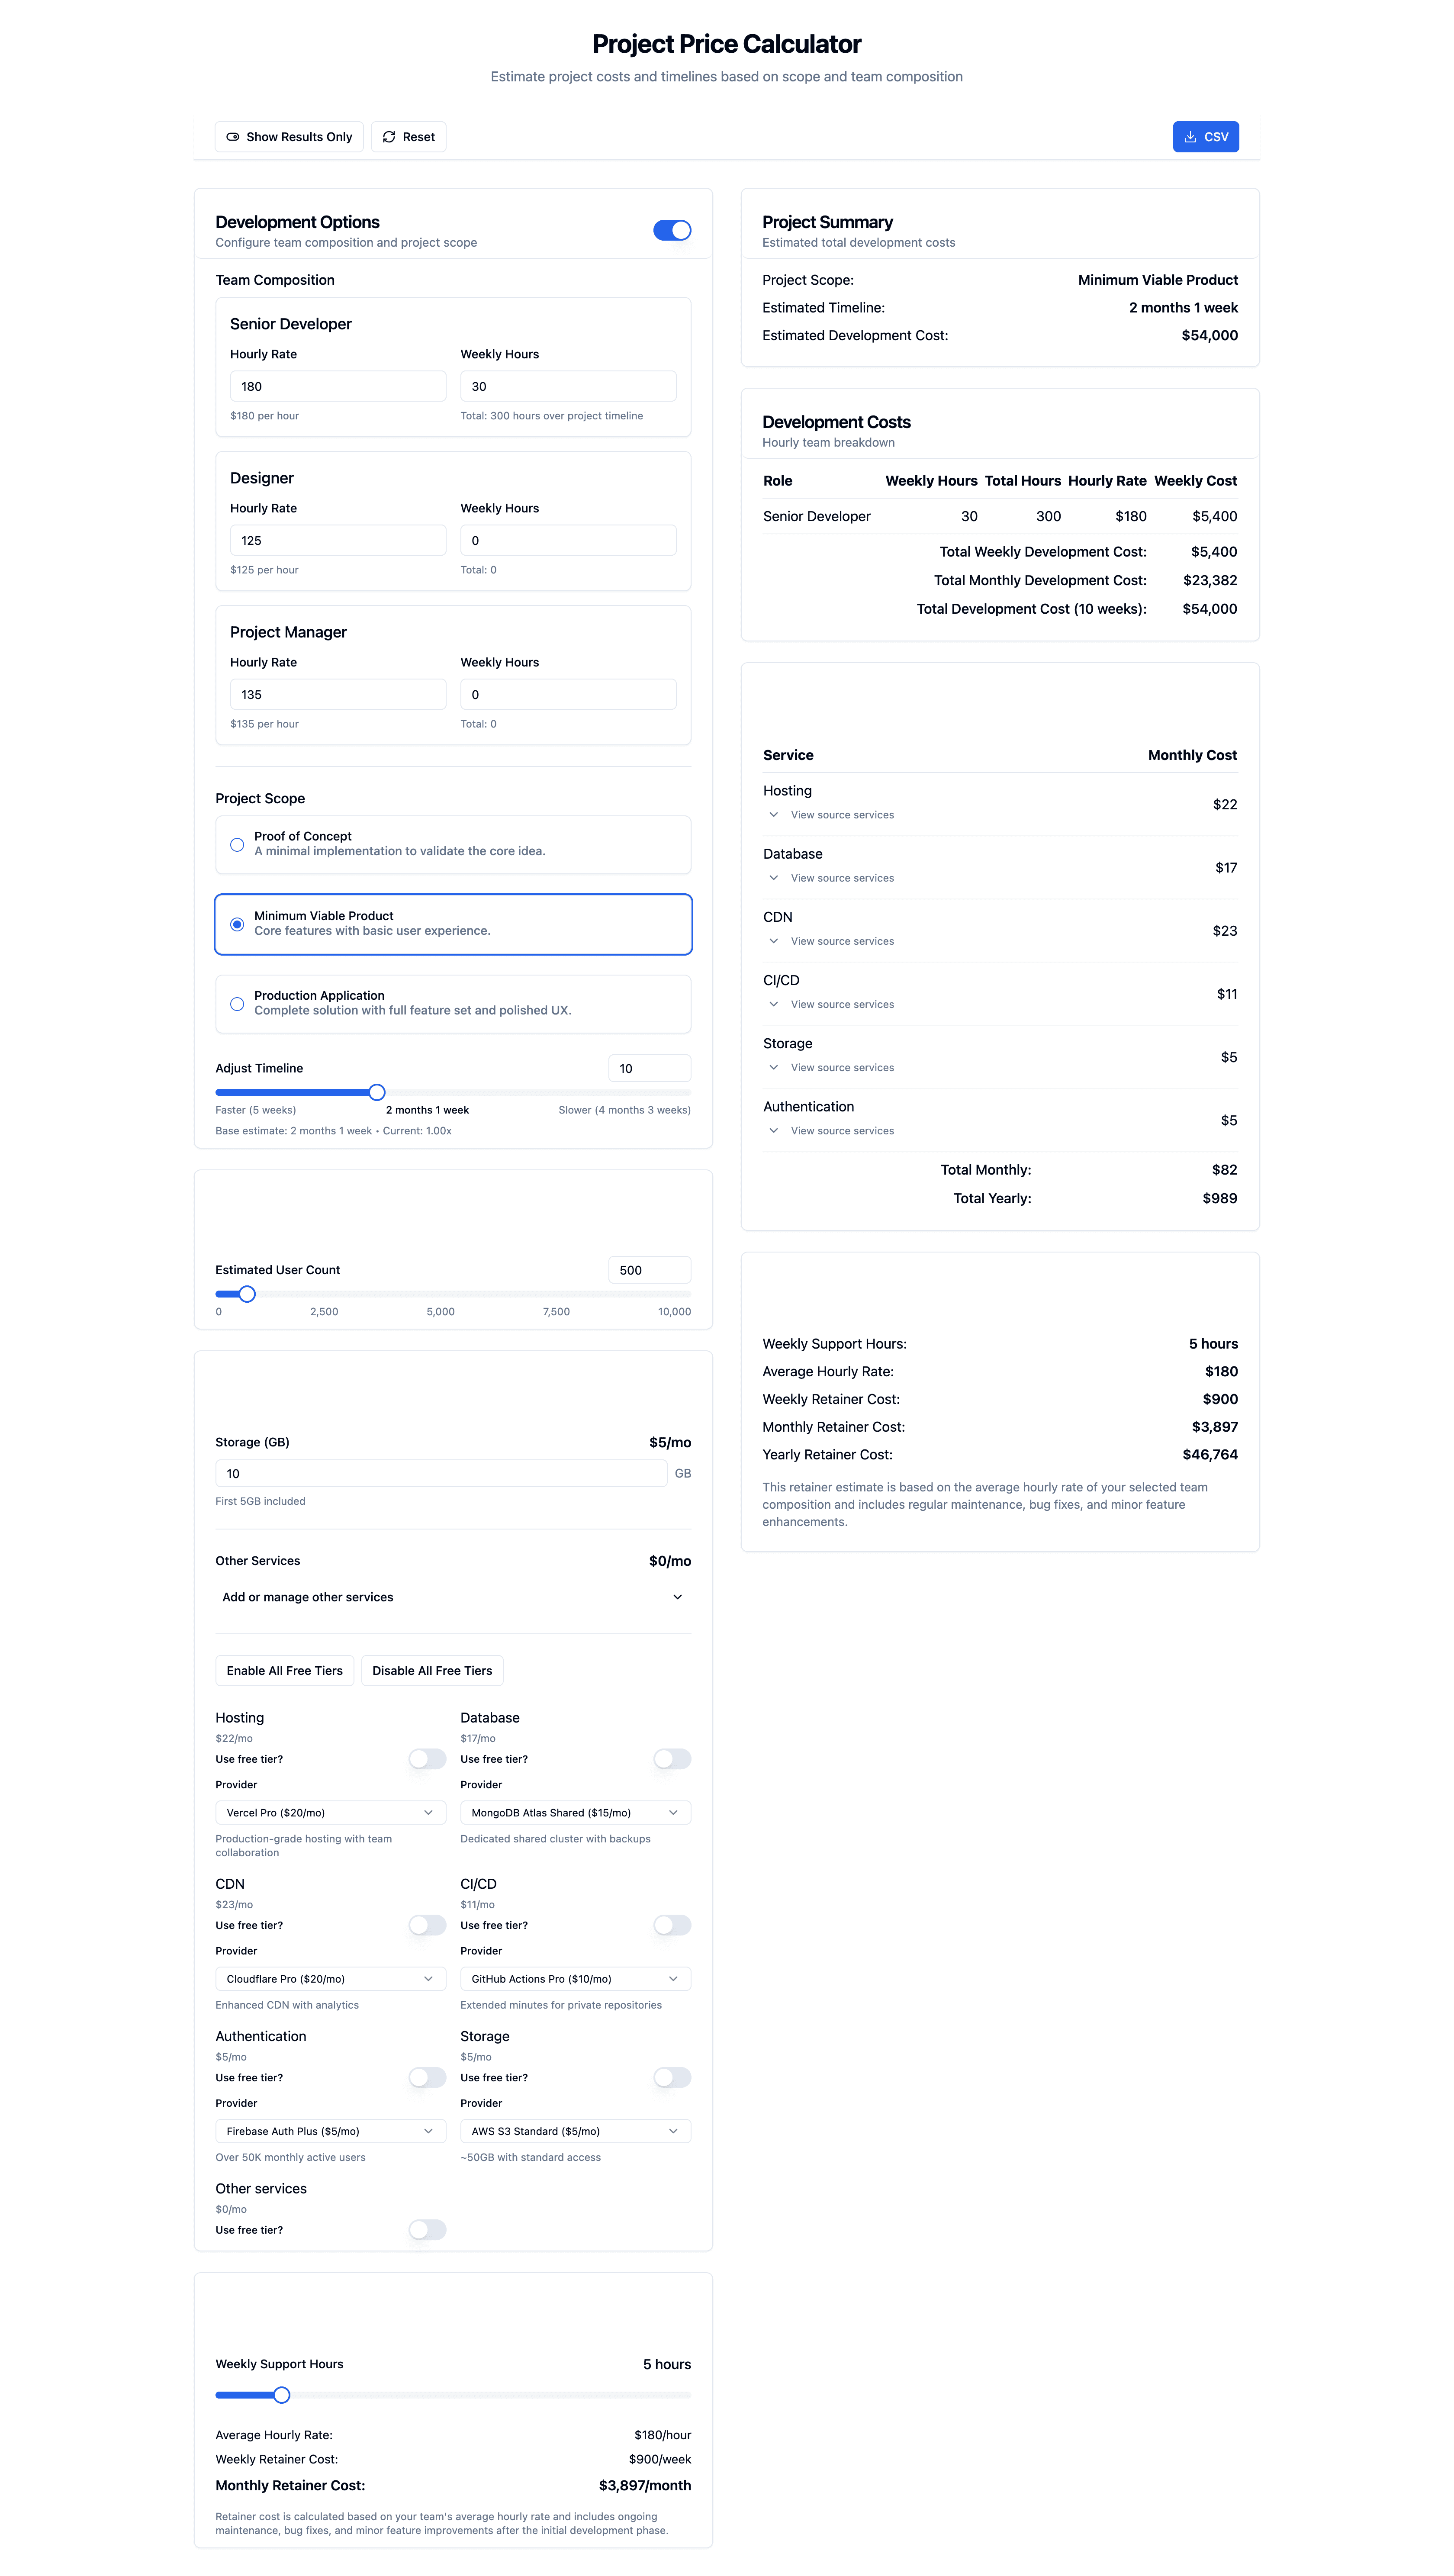Click the Weekly Support Hours slider handle
The height and width of the screenshot is (2576, 1454).
coord(282,2395)
